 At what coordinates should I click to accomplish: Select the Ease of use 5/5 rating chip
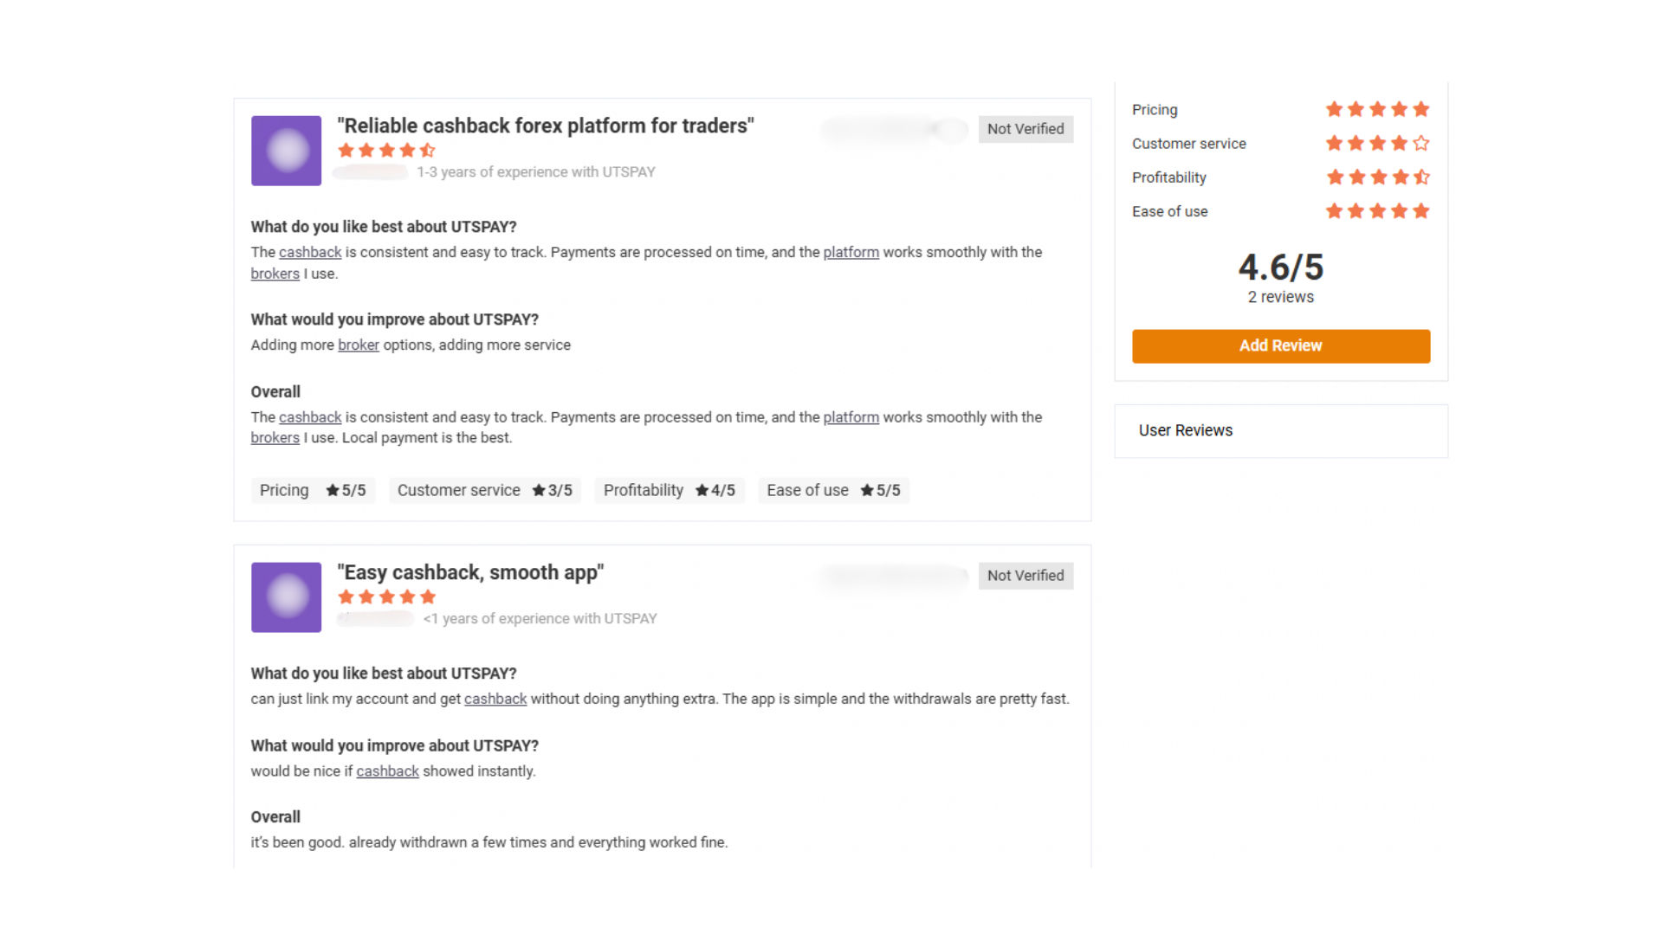click(x=832, y=491)
